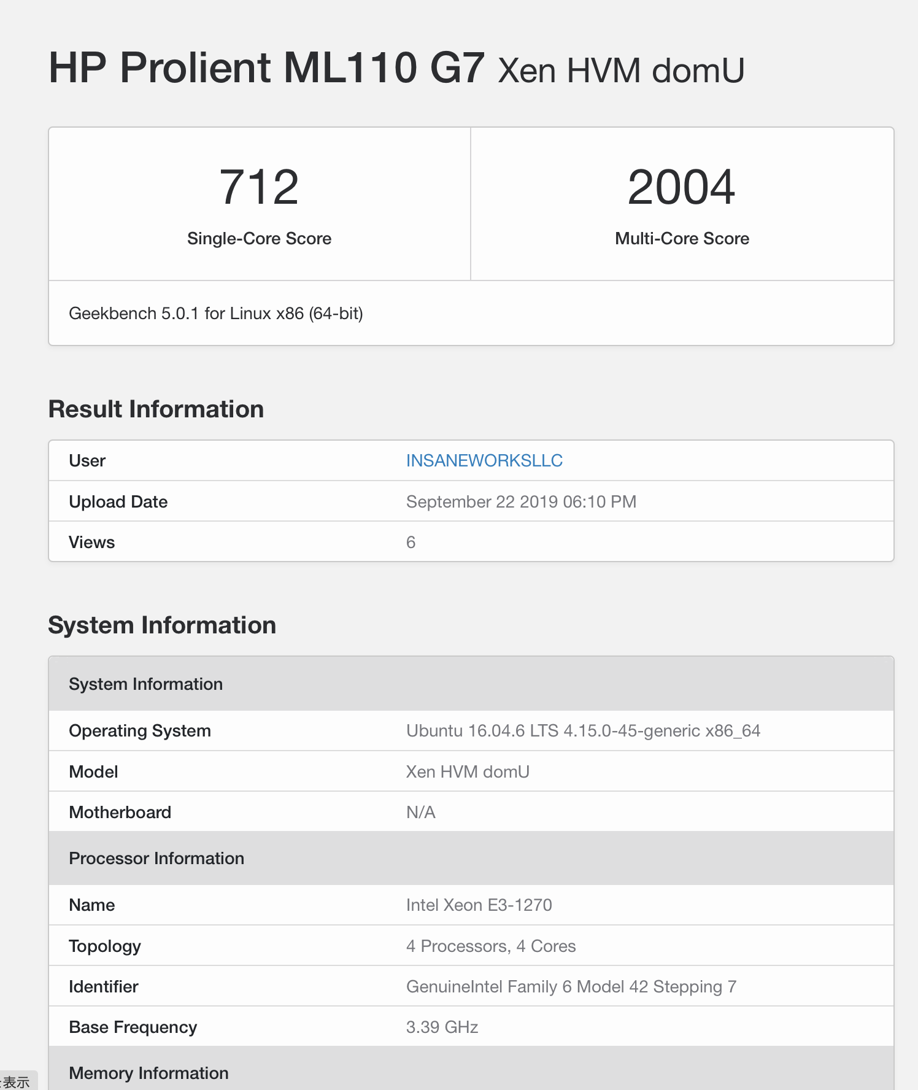This screenshot has height=1090, width=918.
Task: Click the Processor Information table header
Action: pyautogui.click(x=471, y=858)
